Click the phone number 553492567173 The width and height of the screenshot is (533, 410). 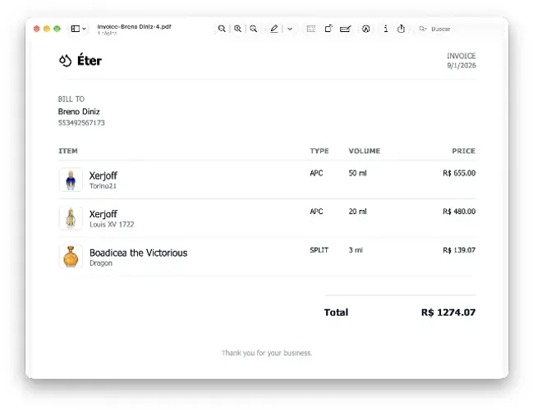click(81, 123)
